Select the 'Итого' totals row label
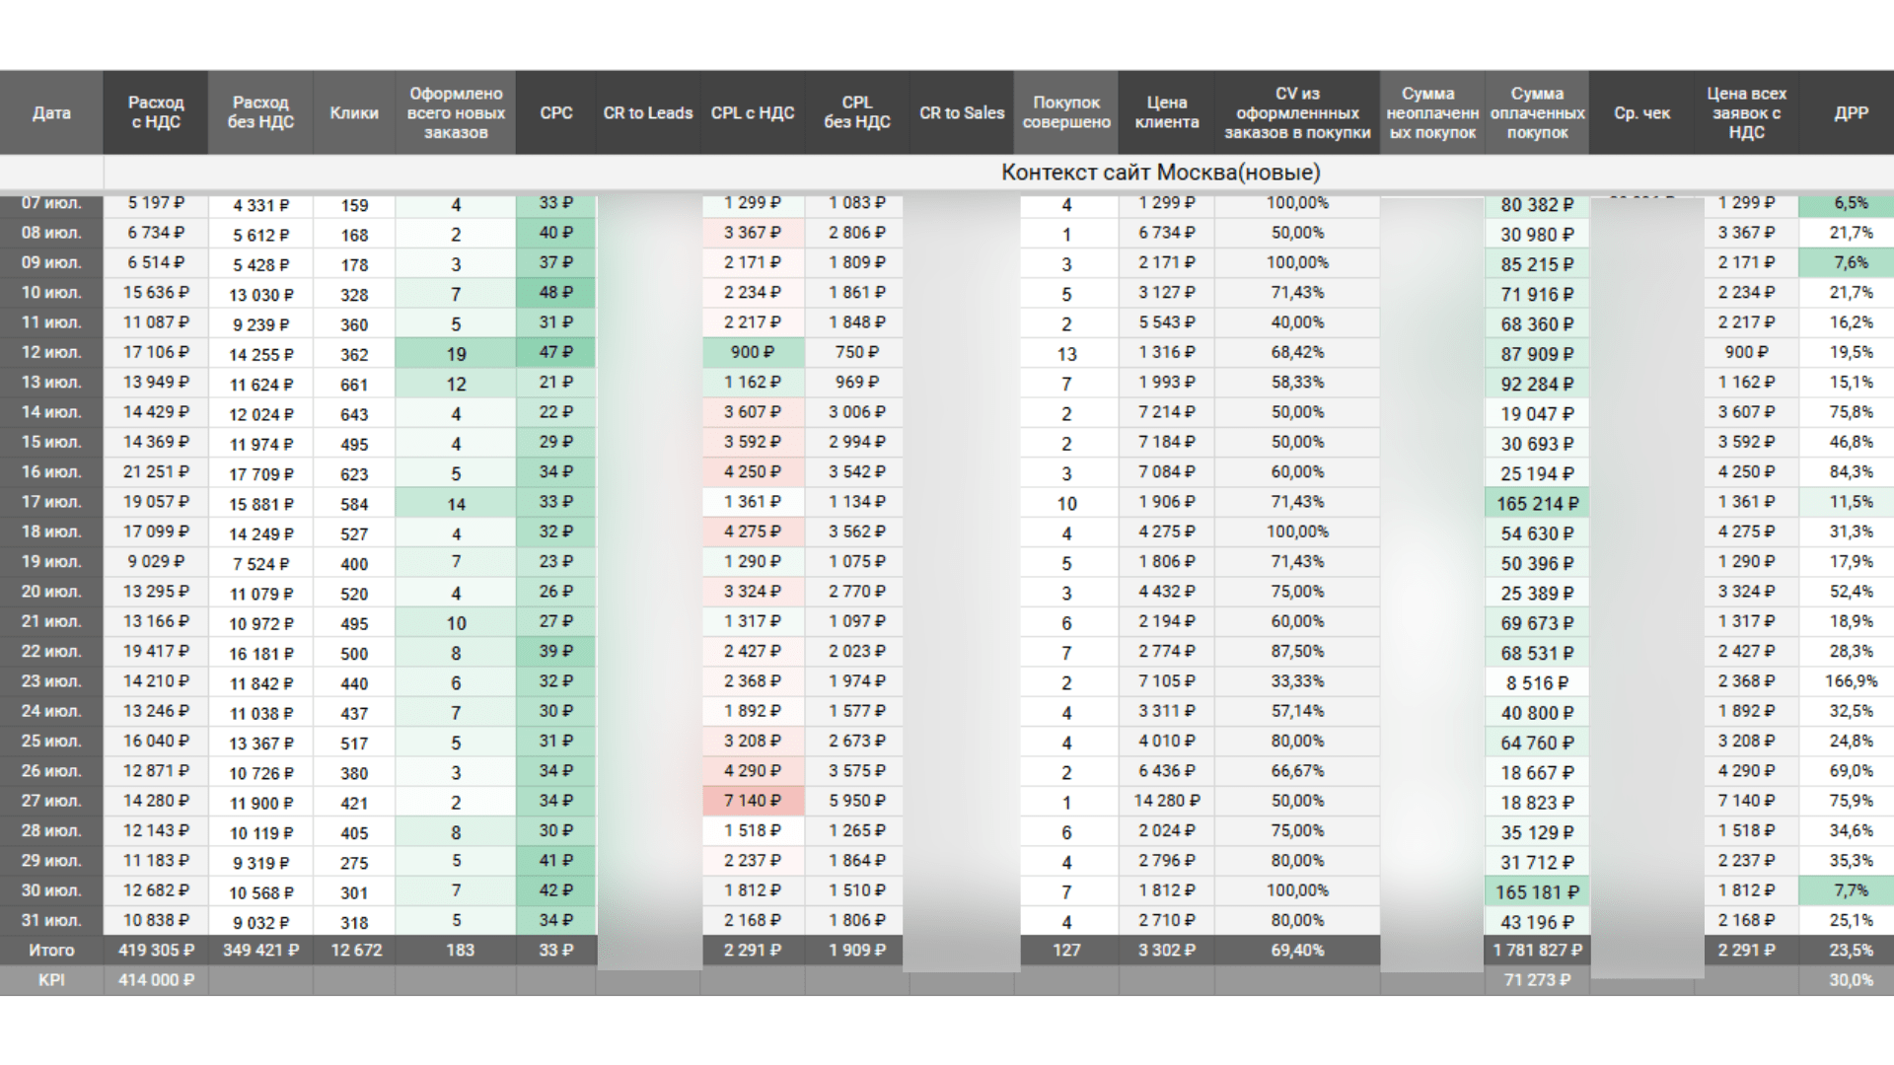This screenshot has width=1894, height=1065. click(51, 951)
